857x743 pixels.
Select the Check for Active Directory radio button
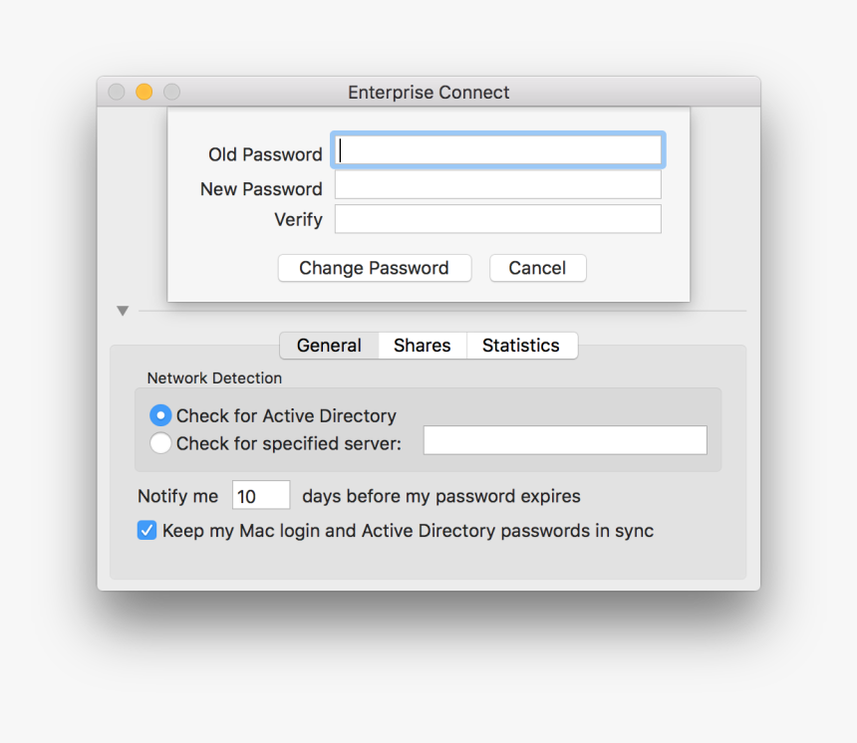pyautogui.click(x=160, y=415)
